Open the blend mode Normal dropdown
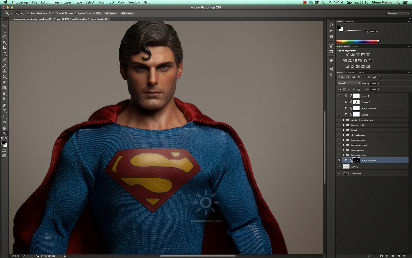The width and height of the screenshot is (412, 258). pos(349,83)
